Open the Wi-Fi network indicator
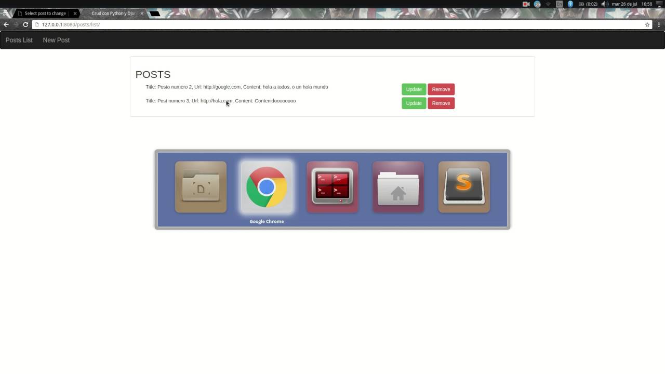The width and height of the screenshot is (665, 374). 548,4
